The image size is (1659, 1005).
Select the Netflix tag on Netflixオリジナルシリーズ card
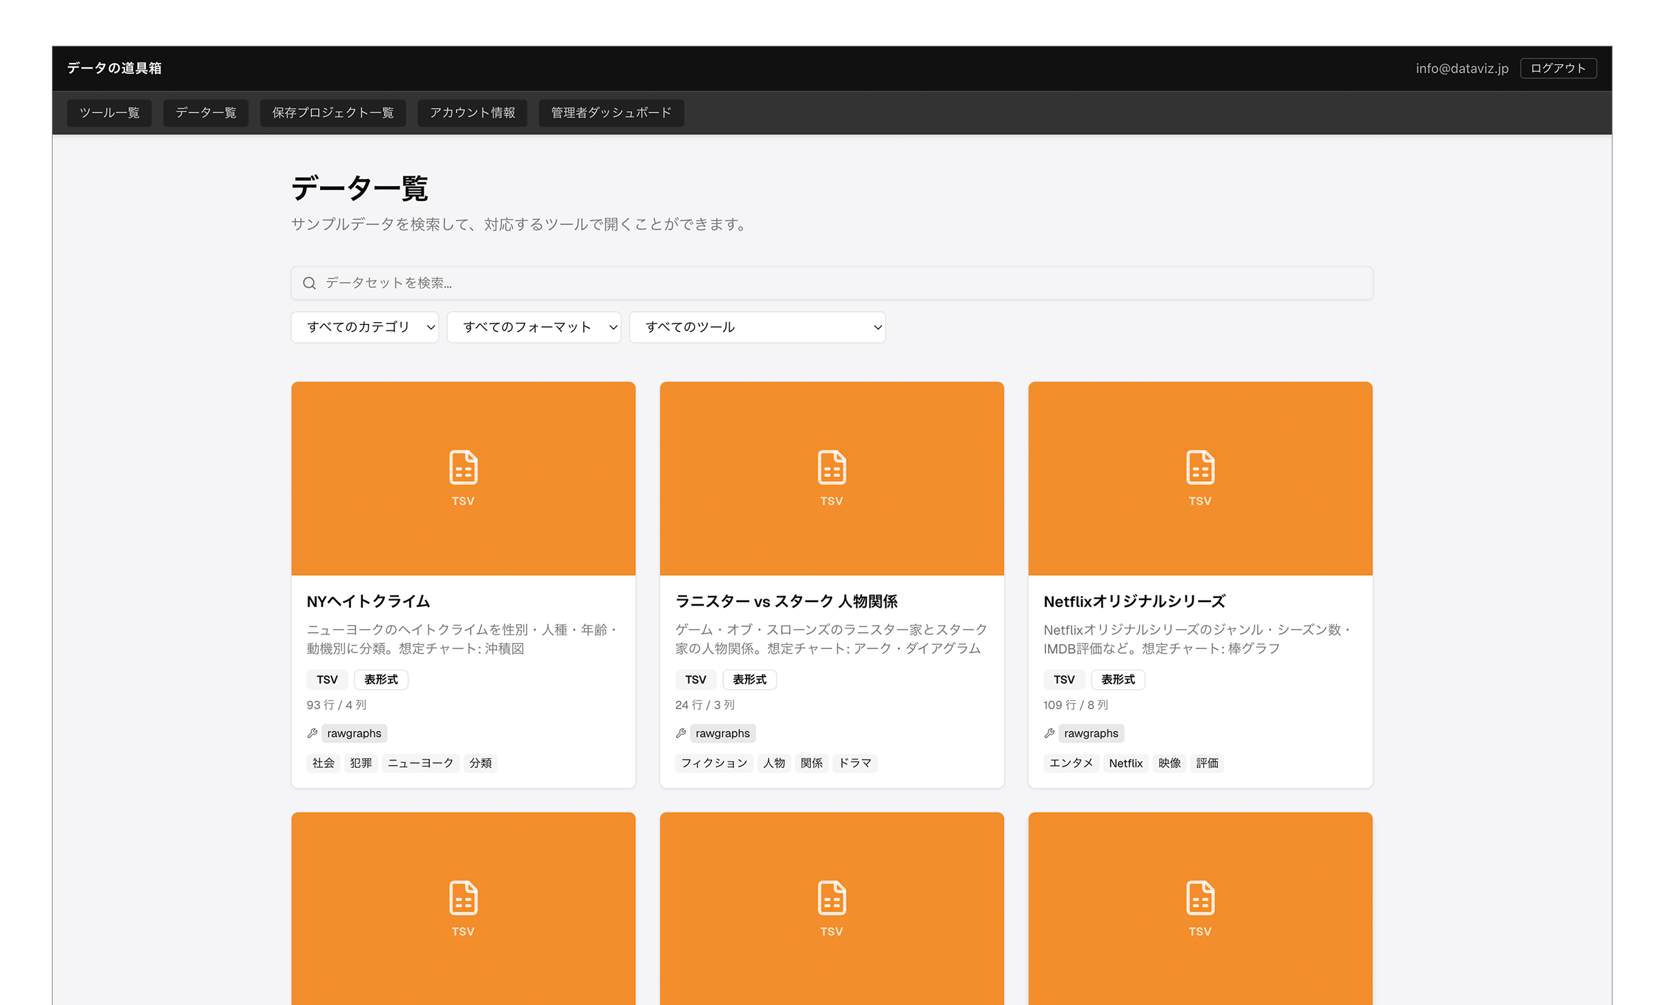pyautogui.click(x=1125, y=763)
